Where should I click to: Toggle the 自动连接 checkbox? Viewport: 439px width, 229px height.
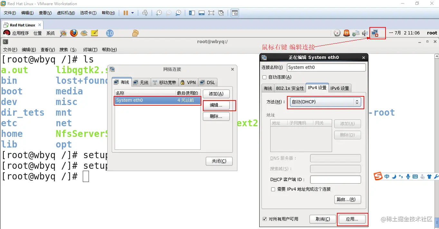tap(264, 77)
